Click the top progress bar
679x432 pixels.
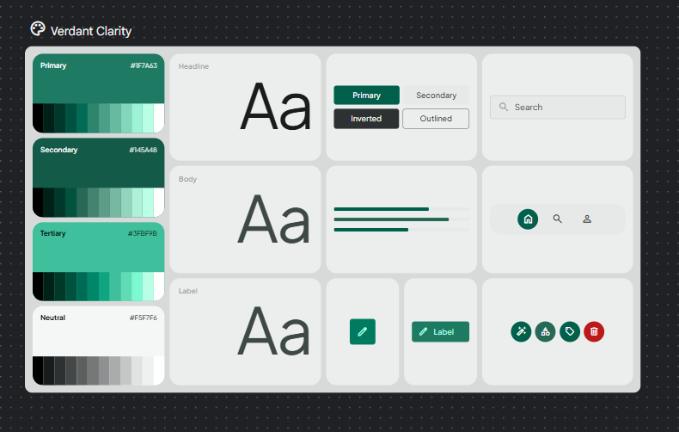pyautogui.click(x=401, y=209)
